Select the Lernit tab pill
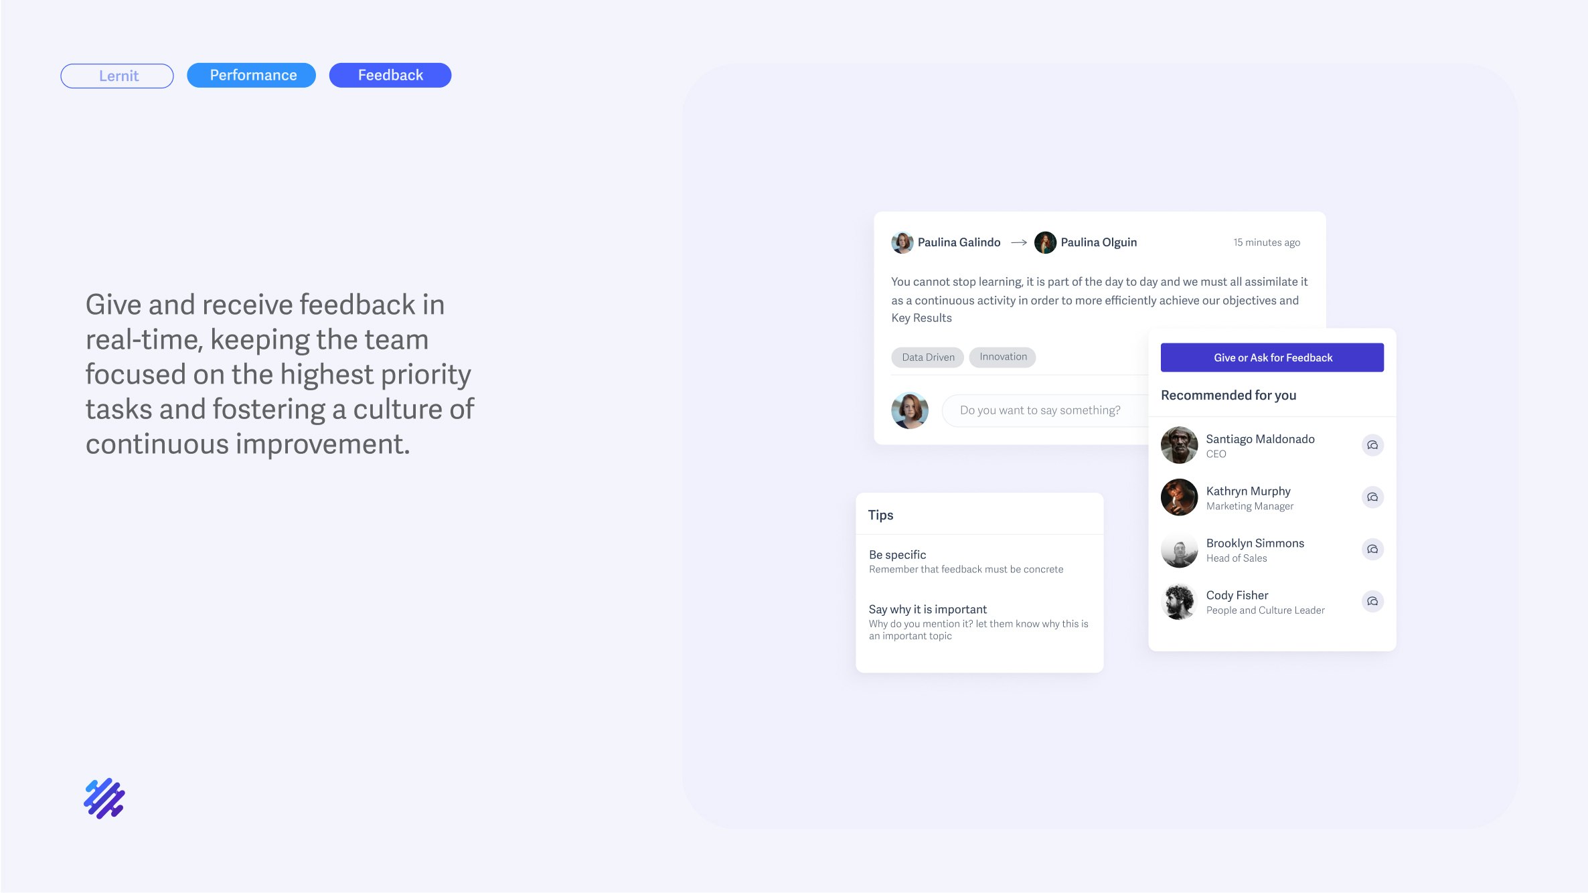 coord(117,76)
